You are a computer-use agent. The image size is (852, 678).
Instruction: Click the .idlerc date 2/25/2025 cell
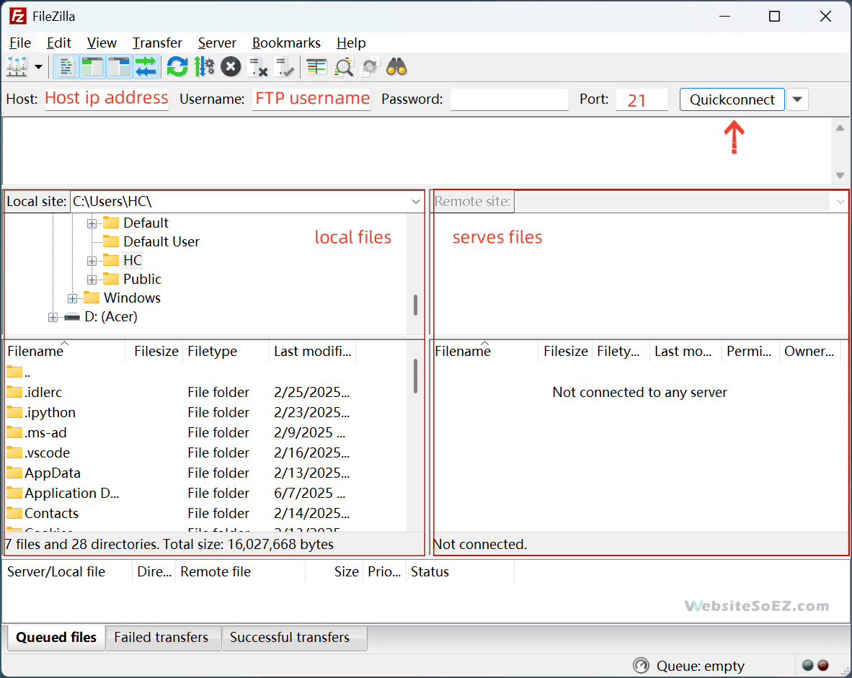point(312,392)
